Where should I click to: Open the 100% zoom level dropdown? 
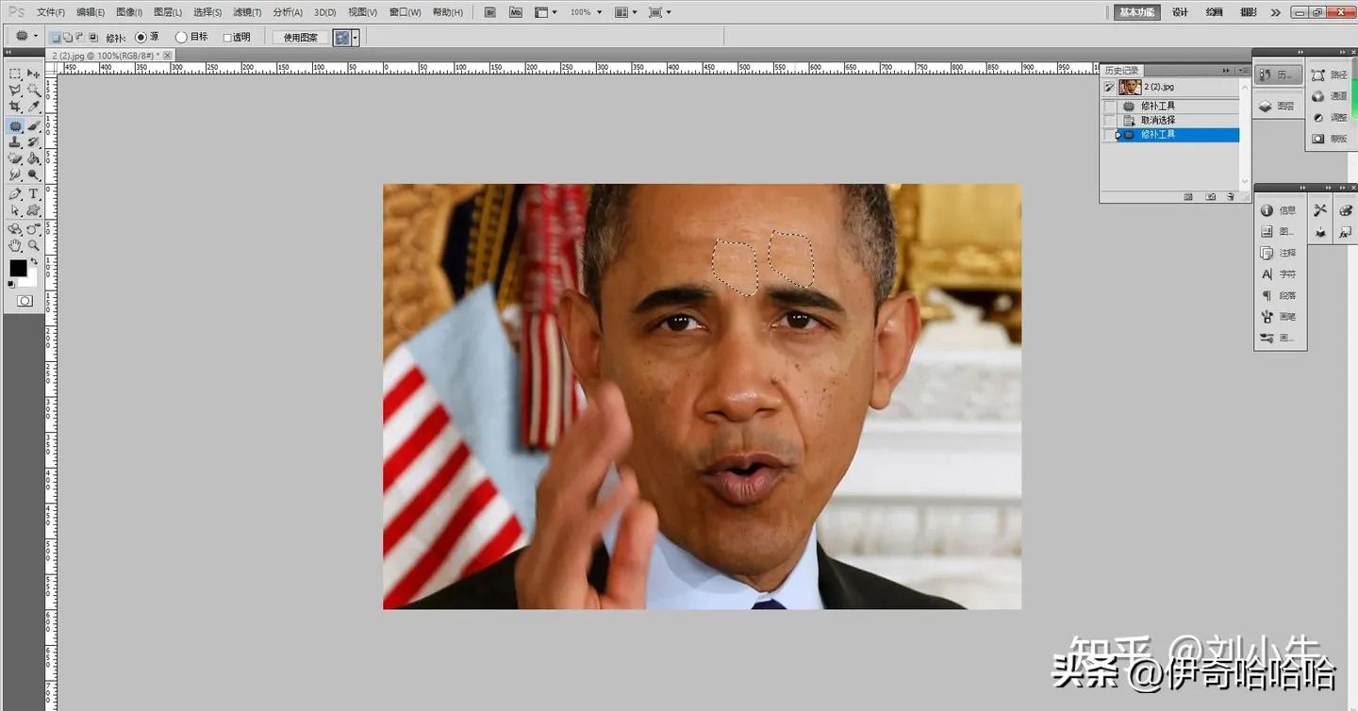[597, 12]
